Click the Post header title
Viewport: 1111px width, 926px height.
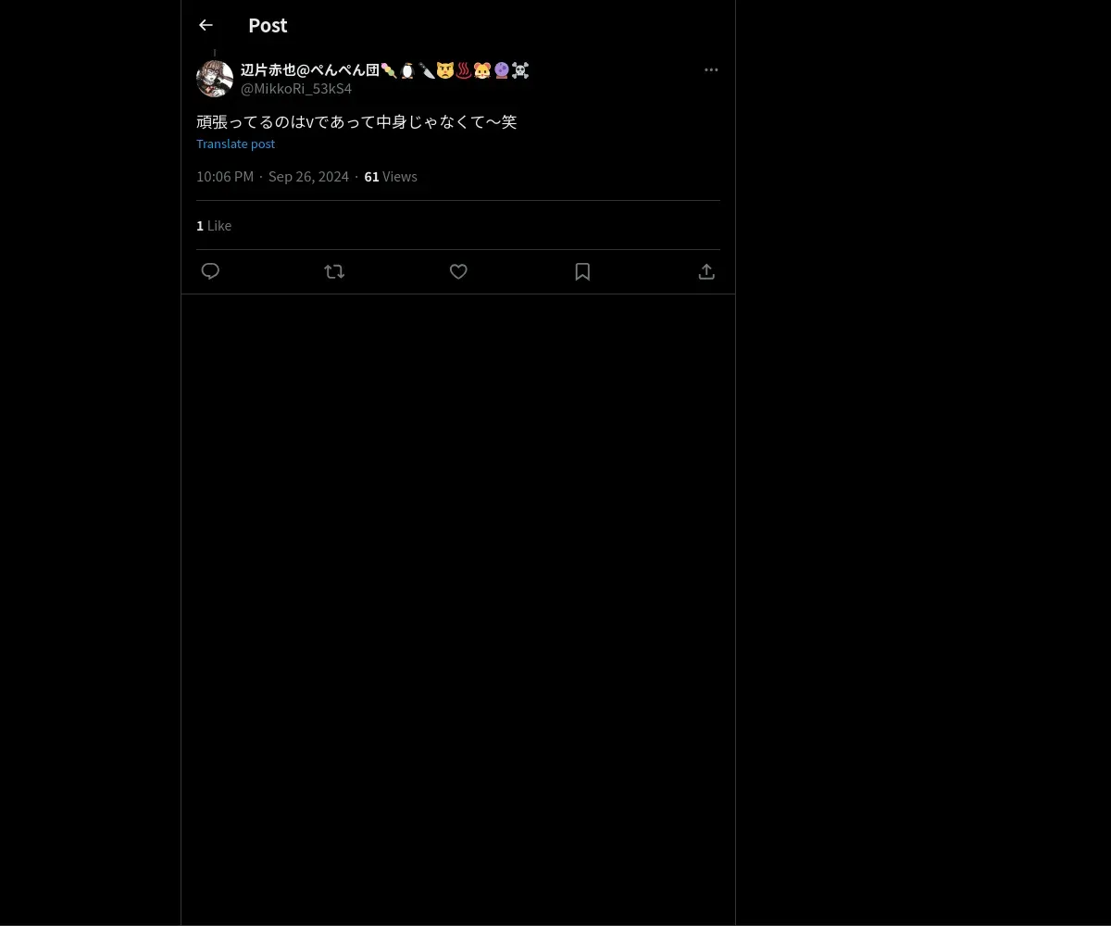click(268, 25)
